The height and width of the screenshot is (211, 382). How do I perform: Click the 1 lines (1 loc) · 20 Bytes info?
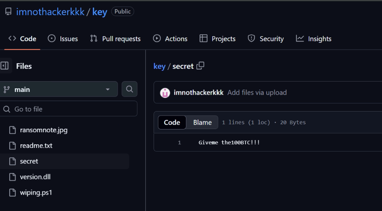264,122
